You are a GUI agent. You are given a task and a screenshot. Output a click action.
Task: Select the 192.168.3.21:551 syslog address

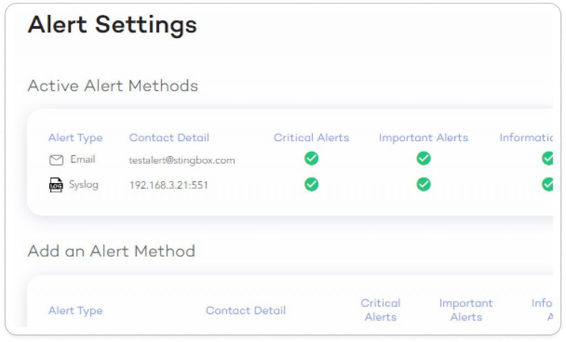pyautogui.click(x=169, y=185)
